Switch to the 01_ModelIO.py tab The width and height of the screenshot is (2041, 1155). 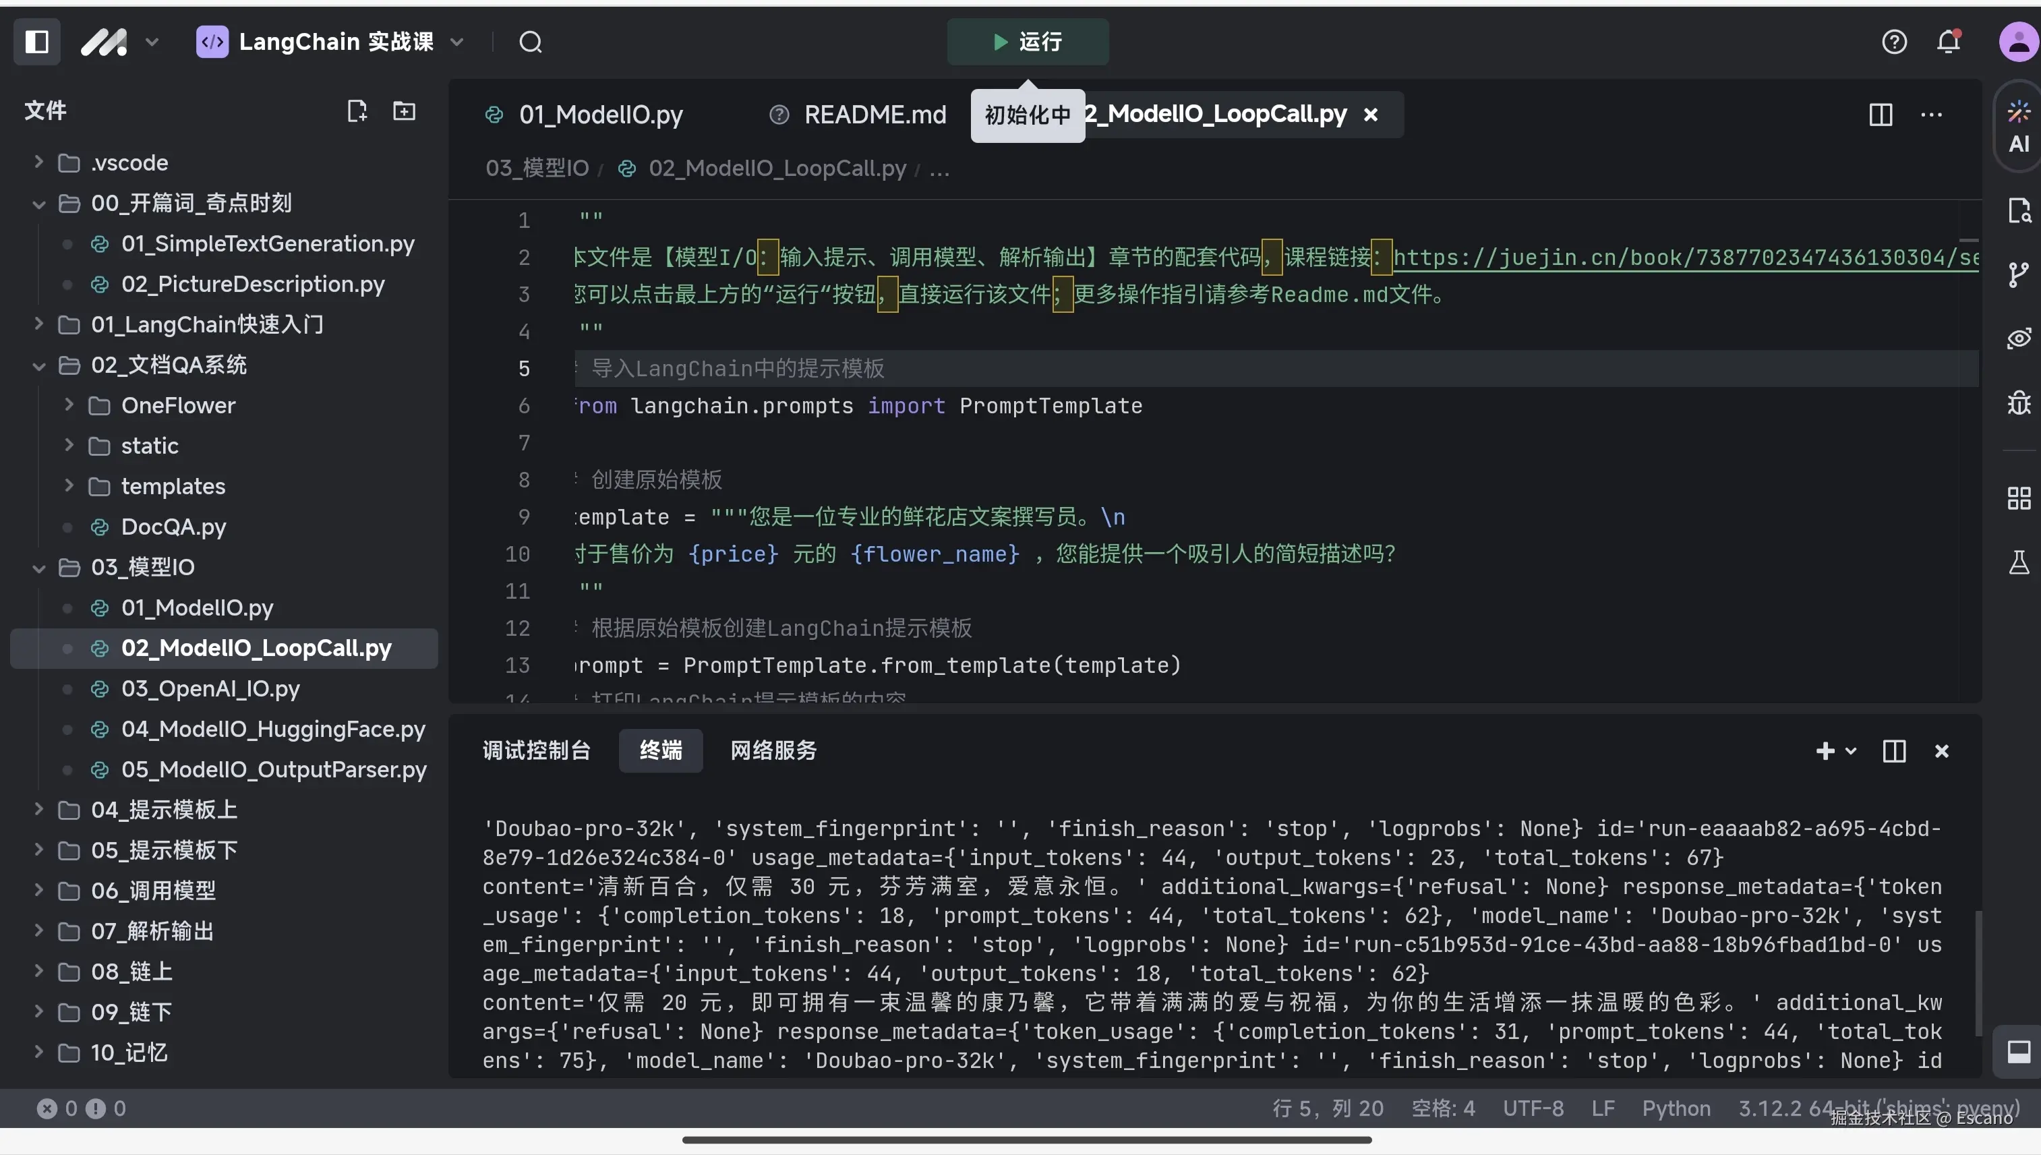click(x=583, y=115)
